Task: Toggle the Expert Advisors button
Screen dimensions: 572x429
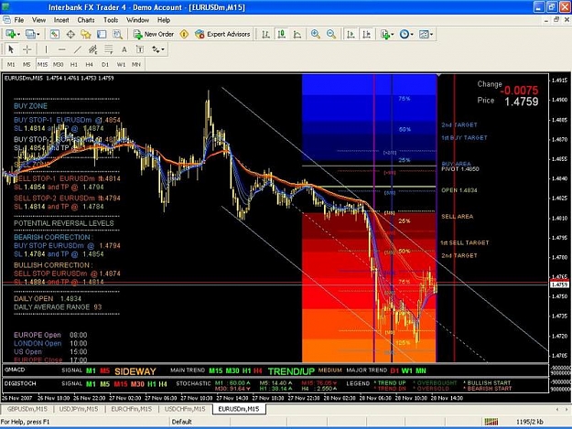Action: (222, 34)
